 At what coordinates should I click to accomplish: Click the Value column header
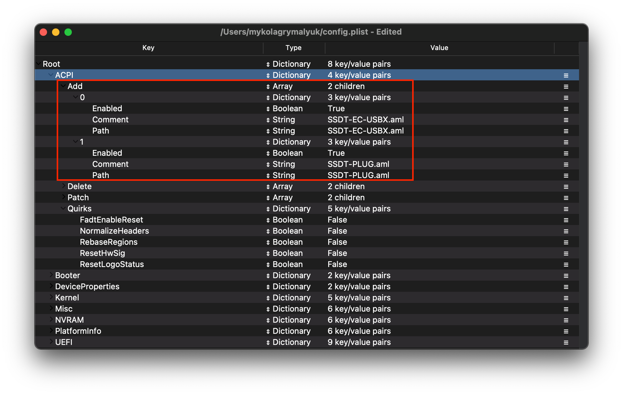(439, 48)
